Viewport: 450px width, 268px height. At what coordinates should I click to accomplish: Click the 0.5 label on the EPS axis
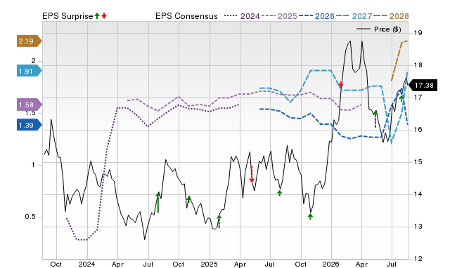tap(30, 217)
